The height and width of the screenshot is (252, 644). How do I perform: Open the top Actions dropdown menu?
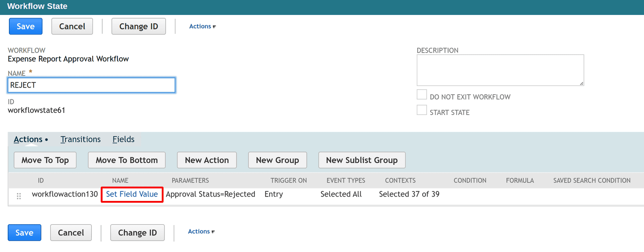click(x=202, y=26)
